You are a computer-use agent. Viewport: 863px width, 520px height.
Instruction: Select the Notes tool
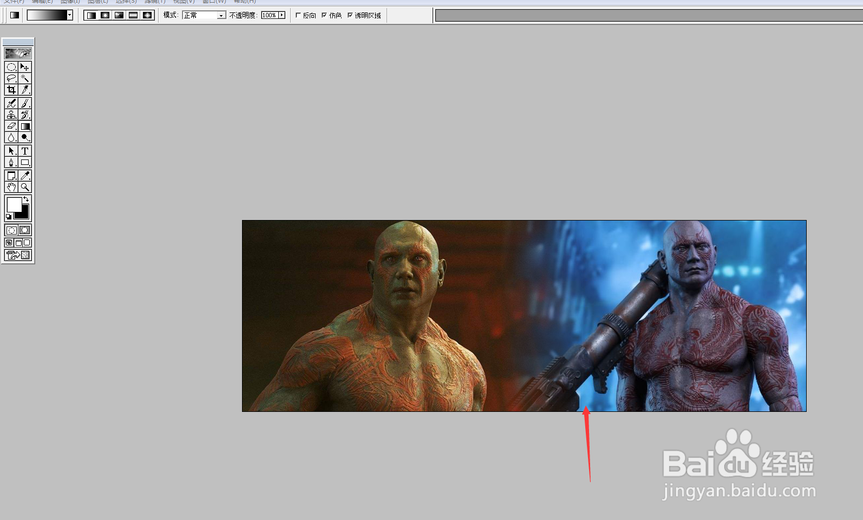(x=11, y=176)
